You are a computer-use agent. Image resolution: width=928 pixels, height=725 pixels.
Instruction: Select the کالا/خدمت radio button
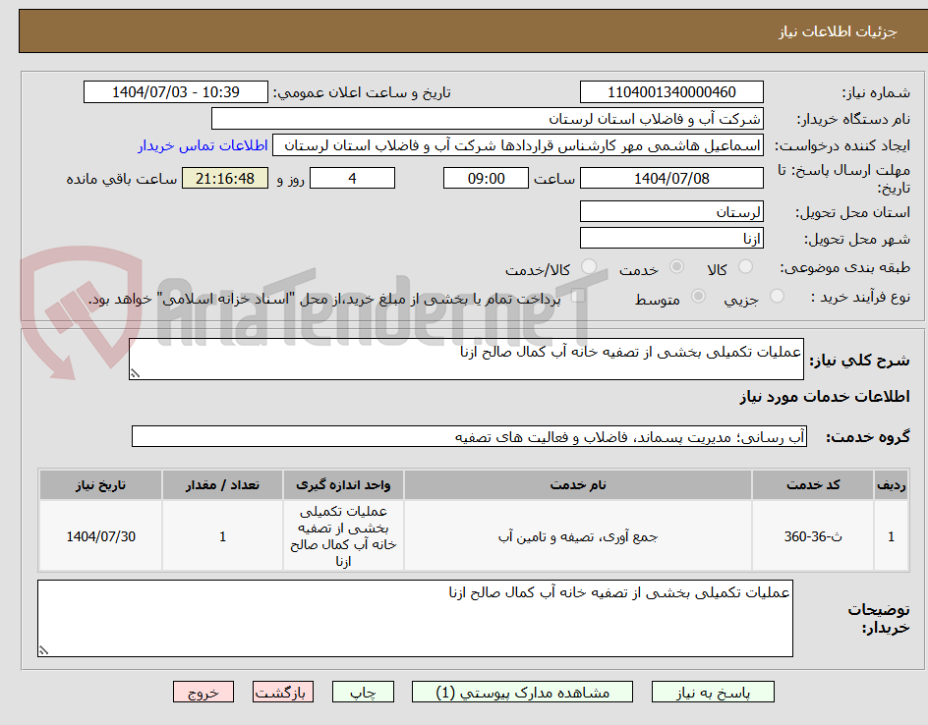click(x=589, y=267)
